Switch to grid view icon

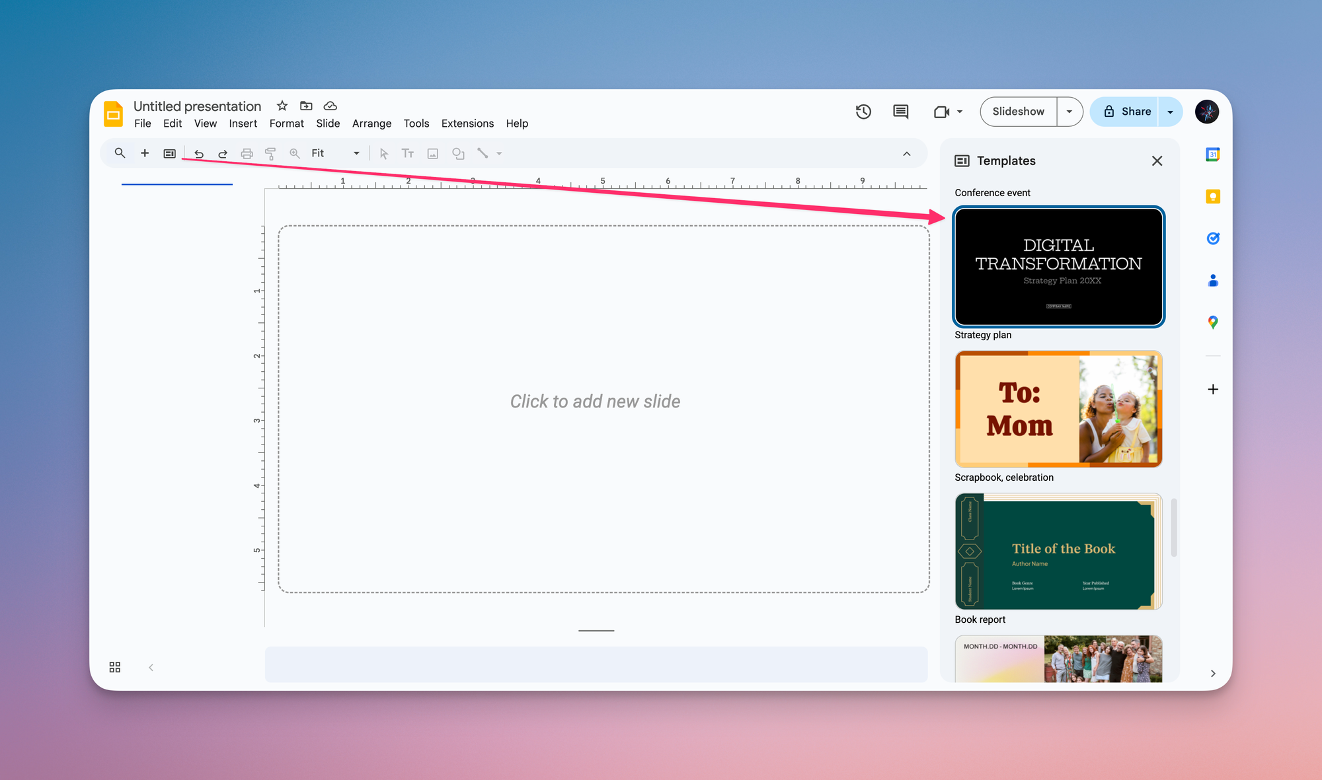(115, 667)
